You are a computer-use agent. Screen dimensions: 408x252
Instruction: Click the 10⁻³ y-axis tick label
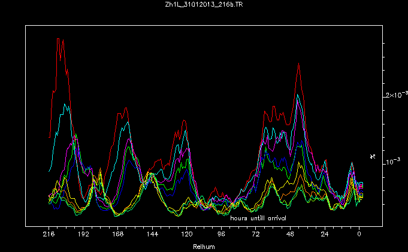click(x=395, y=162)
